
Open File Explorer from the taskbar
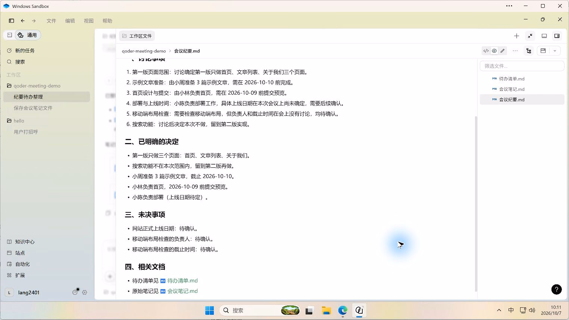326,310
